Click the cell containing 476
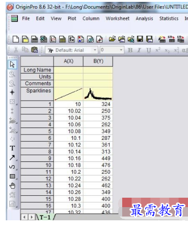This screenshot has width=188, height=225. (x=98, y=165)
